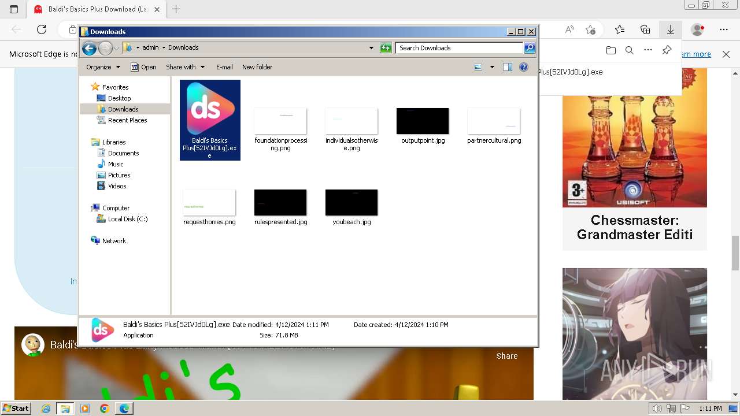Search downloads in Edge downloads panel
Screen dimensions: 740x416
(630, 51)
